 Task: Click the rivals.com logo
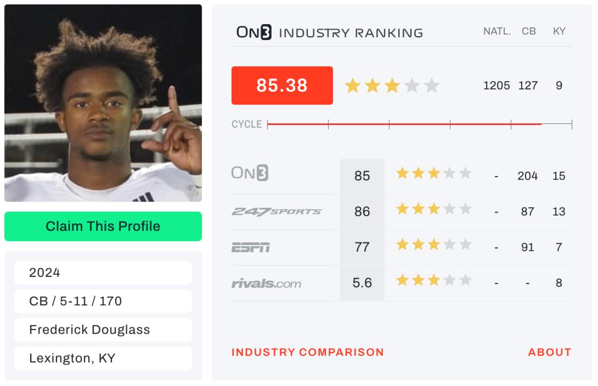267,283
